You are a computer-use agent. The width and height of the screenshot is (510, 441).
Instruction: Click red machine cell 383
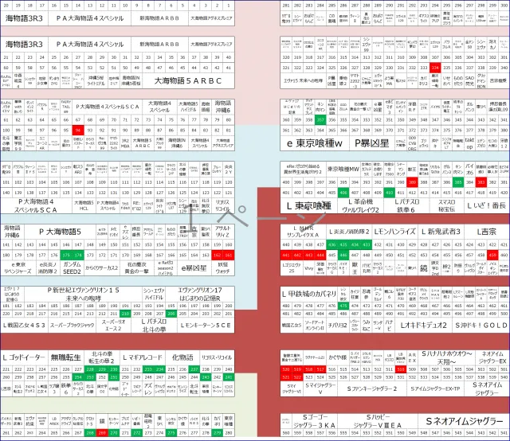coord(481,182)
